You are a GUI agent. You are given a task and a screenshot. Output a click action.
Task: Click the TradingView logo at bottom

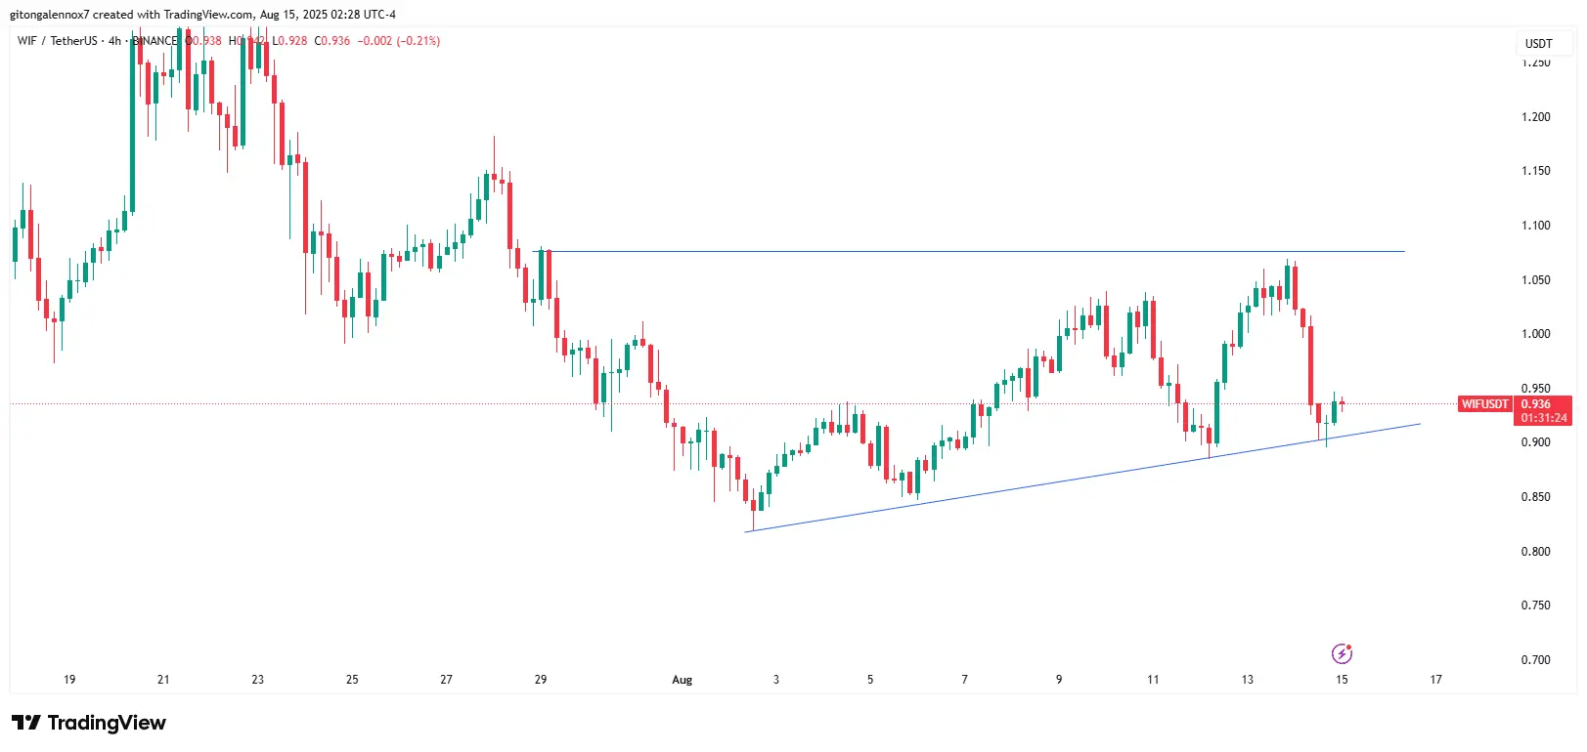coord(89,723)
